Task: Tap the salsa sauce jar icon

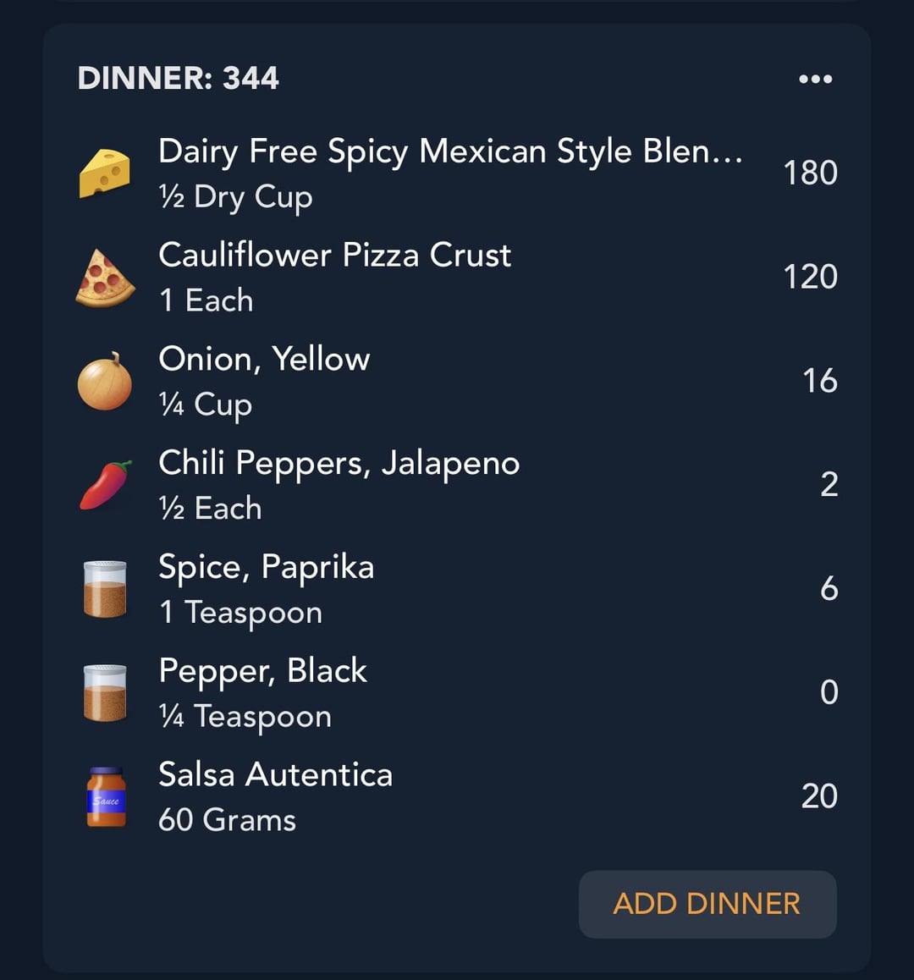Action: click(x=106, y=797)
